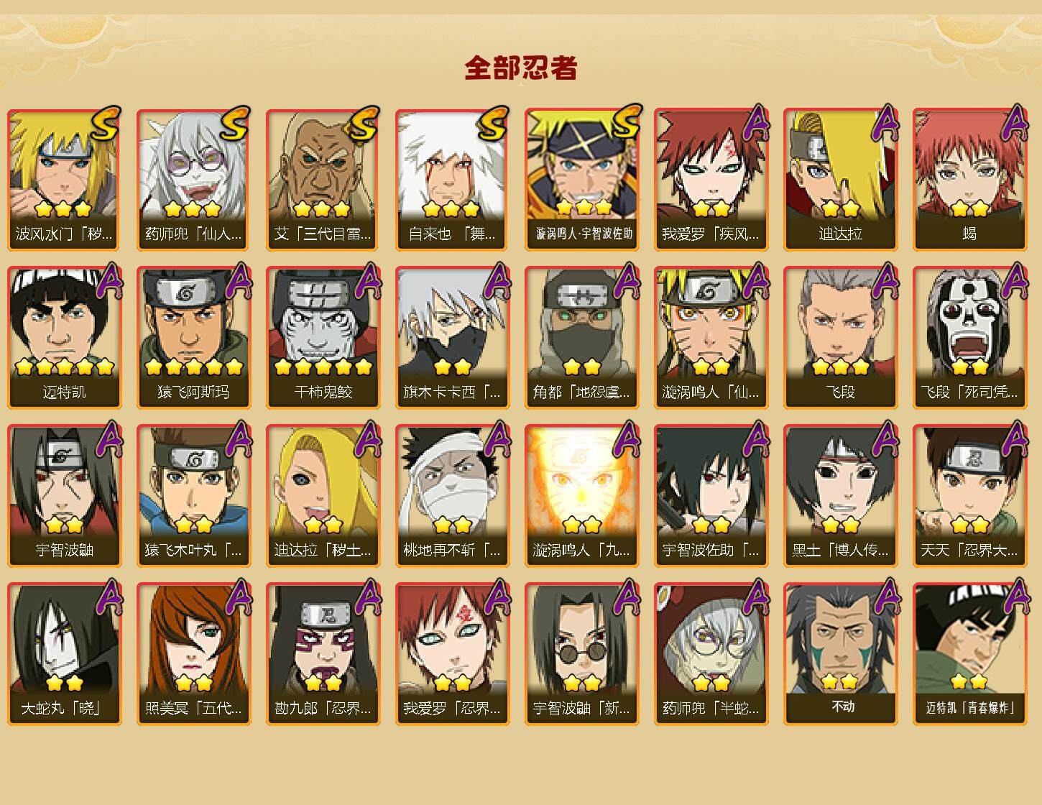
Task: Select the 迈特凯 ninja card
Action: click(x=65, y=338)
